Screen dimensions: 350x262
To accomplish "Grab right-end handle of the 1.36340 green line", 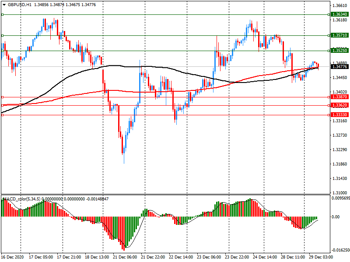I will coord(329,15).
